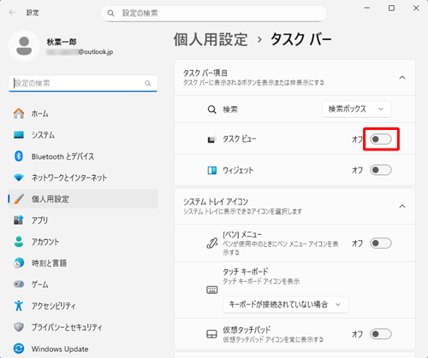The height and width of the screenshot is (358, 428).
Task: Click the sidebar 設定の検索 input box
Action: click(x=83, y=83)
